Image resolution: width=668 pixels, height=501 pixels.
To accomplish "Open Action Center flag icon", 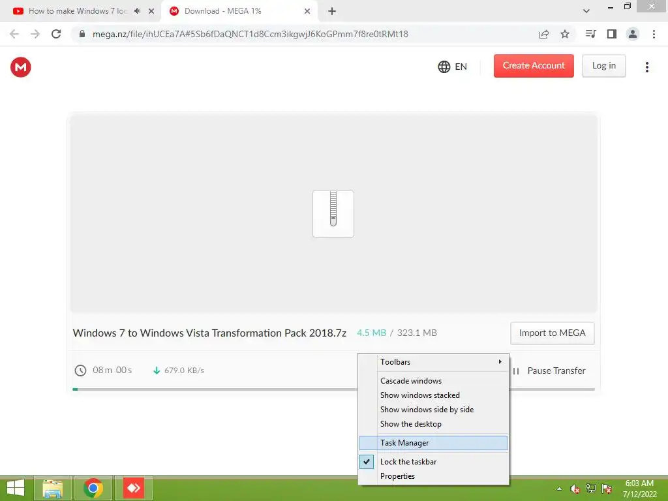I will pyautogui.click(x=607, y=489).
